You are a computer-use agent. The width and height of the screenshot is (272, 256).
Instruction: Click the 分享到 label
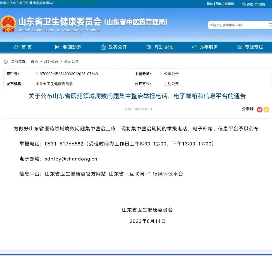pyautogui.click(x=248, y=109)
